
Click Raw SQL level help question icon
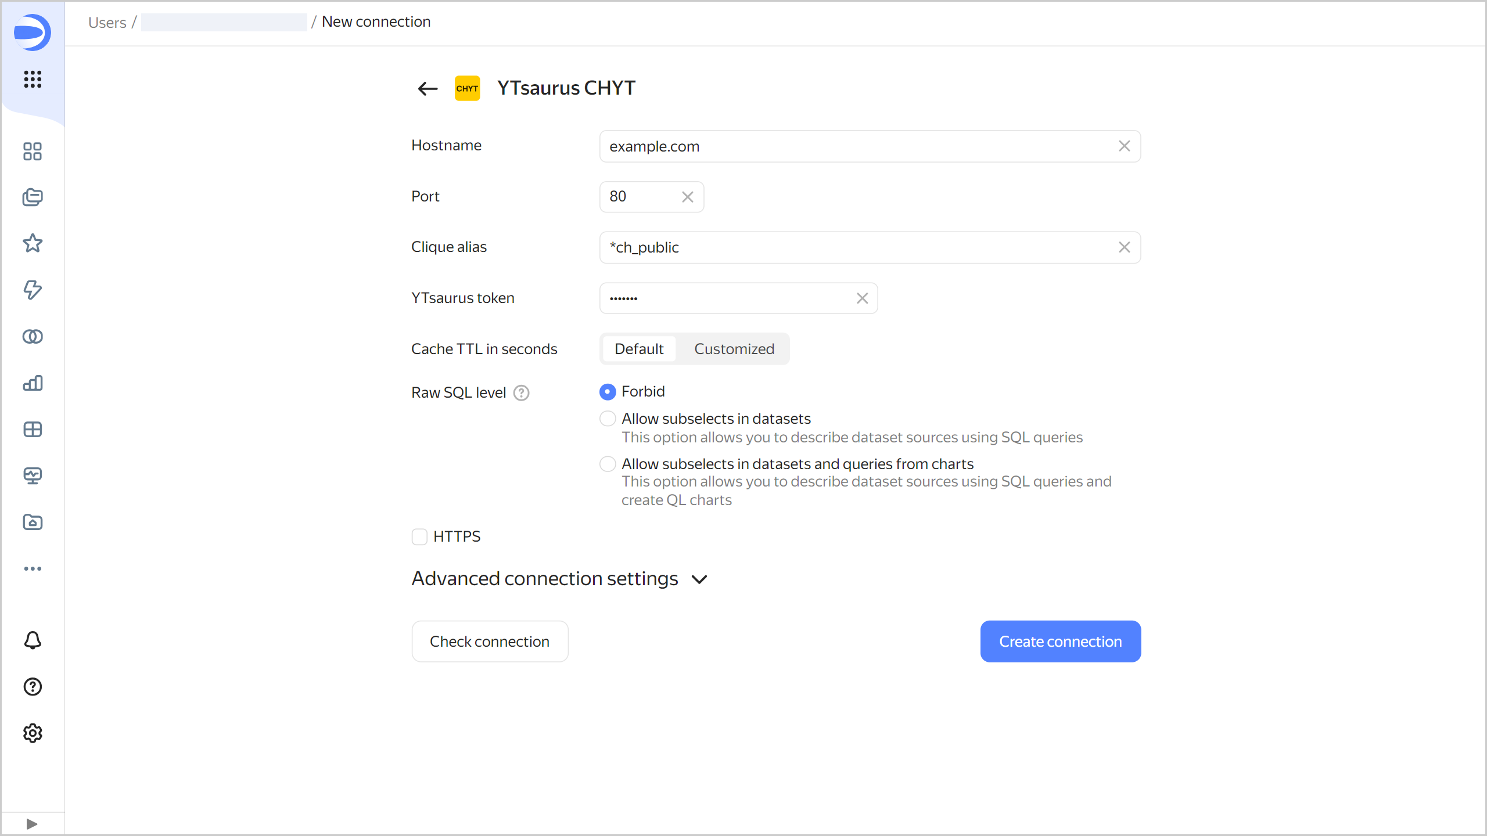point(522,393)
